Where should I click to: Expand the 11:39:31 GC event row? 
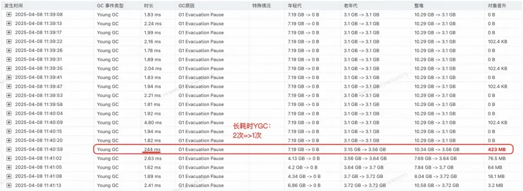9,59
